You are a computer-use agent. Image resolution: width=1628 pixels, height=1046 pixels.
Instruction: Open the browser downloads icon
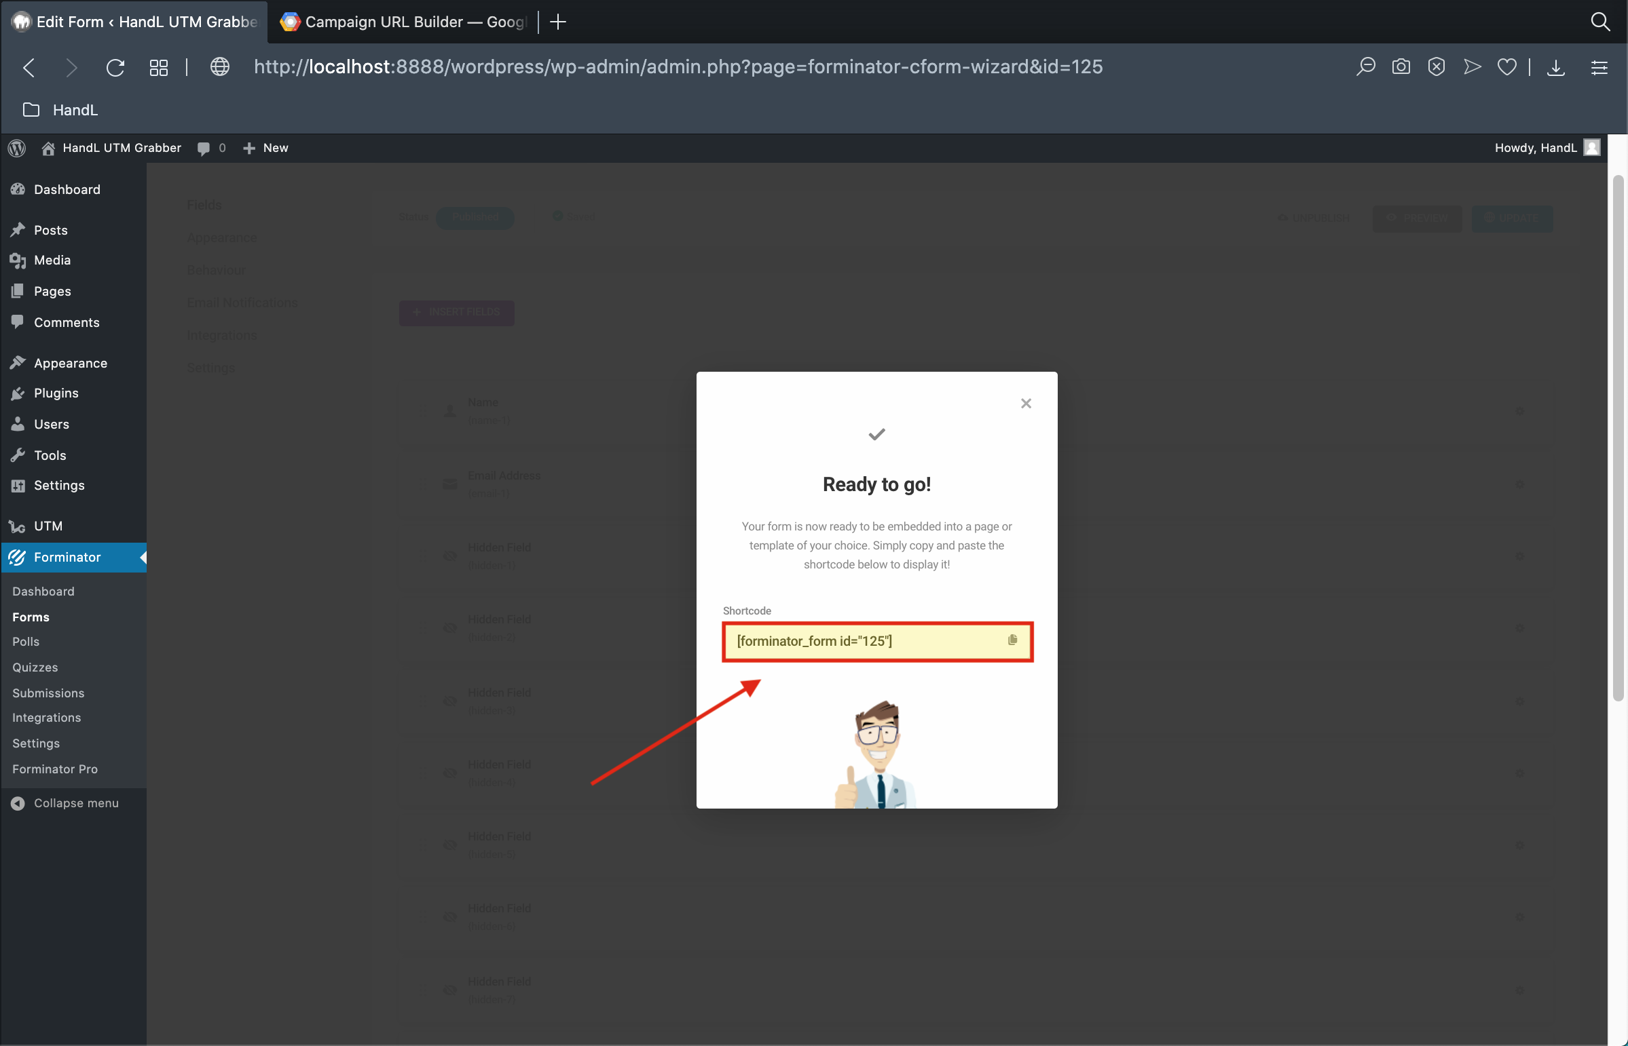pos(1555,66)
